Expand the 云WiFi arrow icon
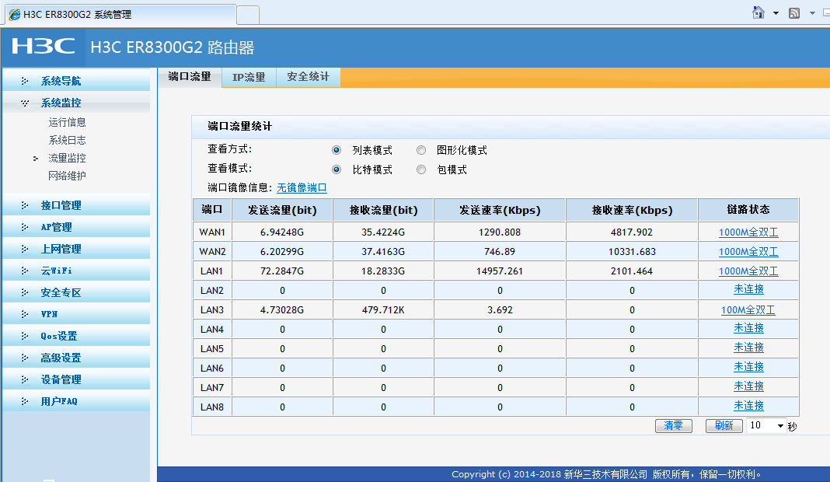 pos(24,270)
